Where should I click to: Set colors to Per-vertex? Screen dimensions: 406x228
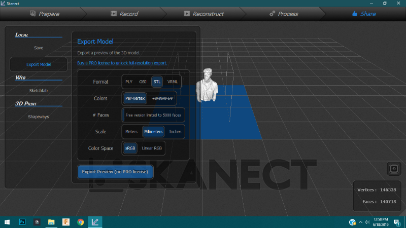[x=135, y=98]
